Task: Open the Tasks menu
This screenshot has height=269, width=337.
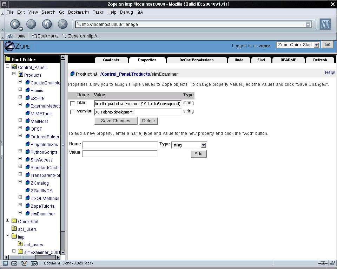Action: [x=98, y=12]
